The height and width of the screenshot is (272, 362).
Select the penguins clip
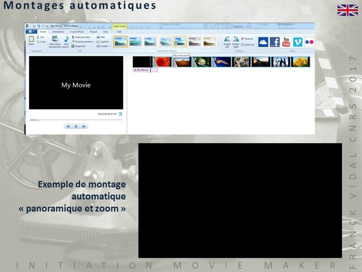click(281, 62)
